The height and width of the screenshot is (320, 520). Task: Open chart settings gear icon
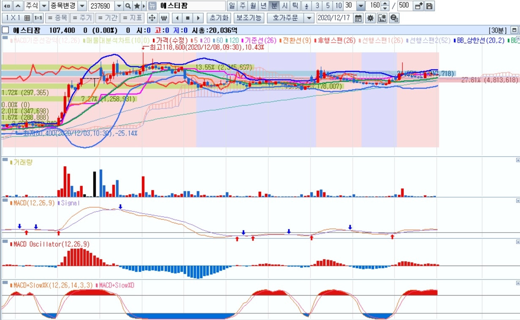pos(370,18)
